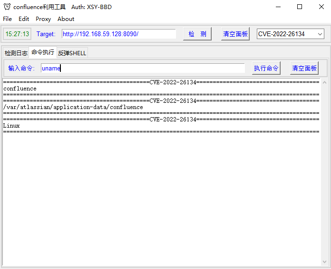Minimize the confluence tool window
The height and width of the screenshot is (269, 331).
pos(278,7)
